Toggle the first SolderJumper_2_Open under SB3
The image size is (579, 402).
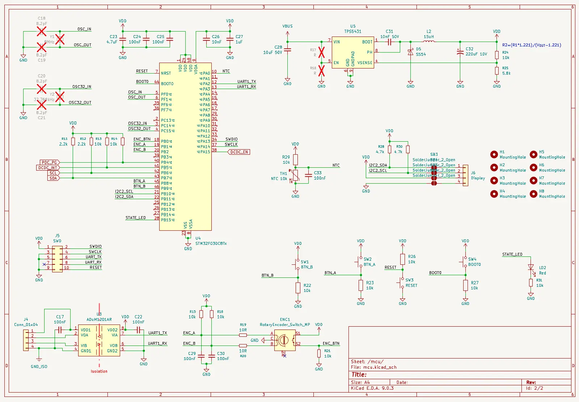coord(434,167)
